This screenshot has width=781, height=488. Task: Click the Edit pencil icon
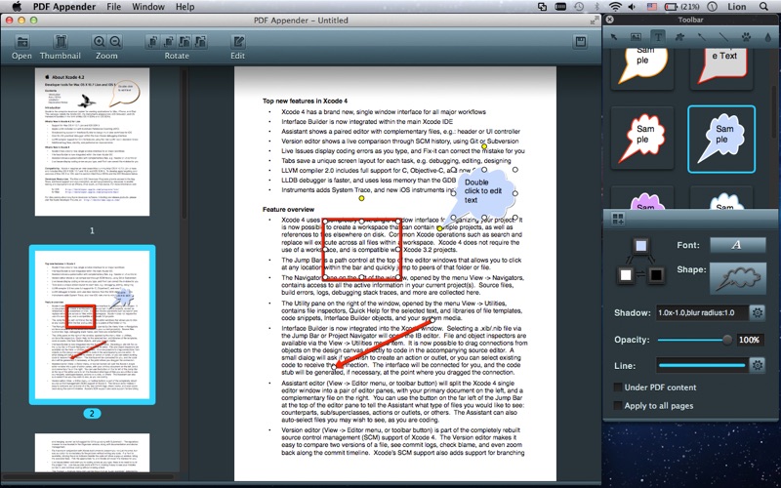tap(238, 42)
